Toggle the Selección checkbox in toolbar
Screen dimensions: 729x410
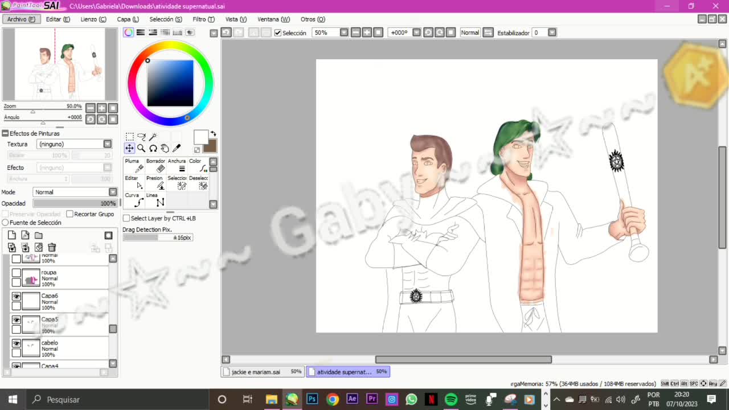(x=278, y=33)
